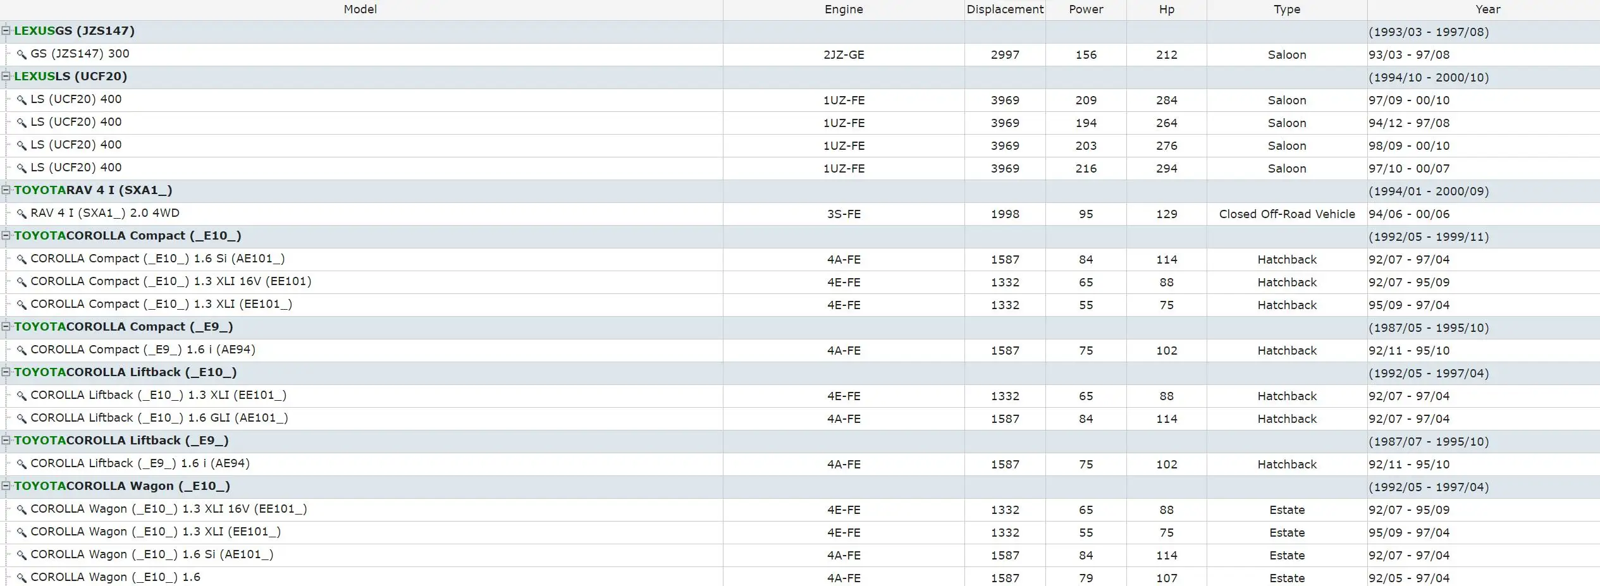Click the Engine column header
The image size is (1600, 586).
[844, 9]
